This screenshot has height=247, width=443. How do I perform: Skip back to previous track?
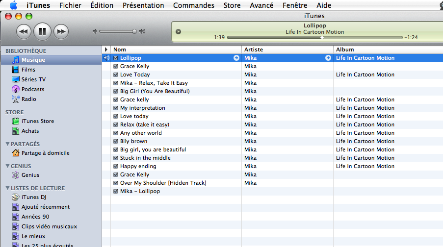pos(24,31)
